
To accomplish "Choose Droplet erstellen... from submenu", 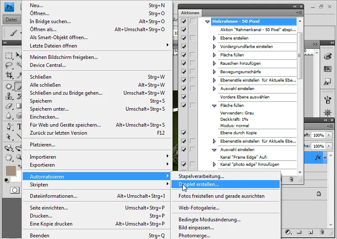I will (225, 184).
